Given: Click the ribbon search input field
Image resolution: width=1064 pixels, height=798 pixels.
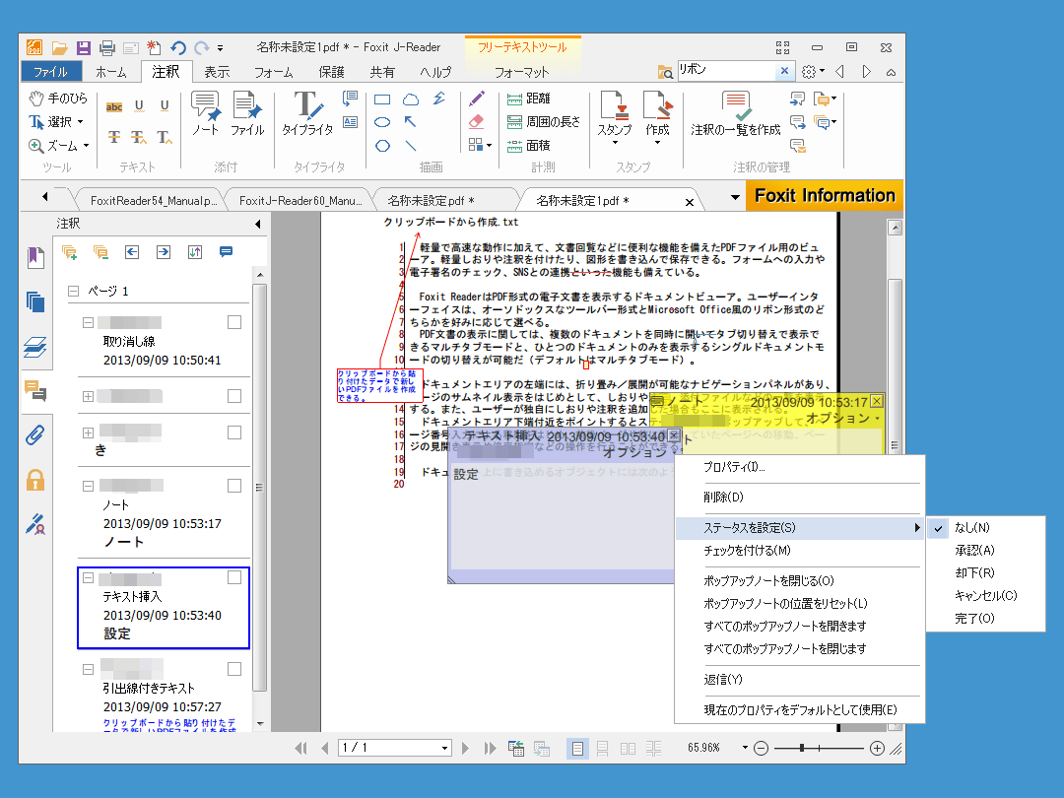Looking at the screenshot, I should pos(727,71).
